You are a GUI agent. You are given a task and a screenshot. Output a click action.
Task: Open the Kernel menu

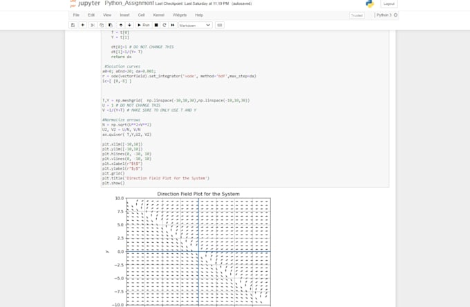[158, 15]
